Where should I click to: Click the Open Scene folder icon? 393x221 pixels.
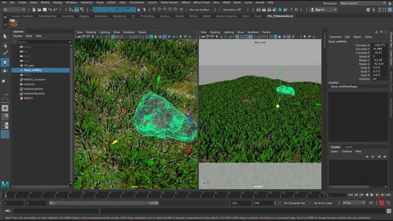coord(39,10)
